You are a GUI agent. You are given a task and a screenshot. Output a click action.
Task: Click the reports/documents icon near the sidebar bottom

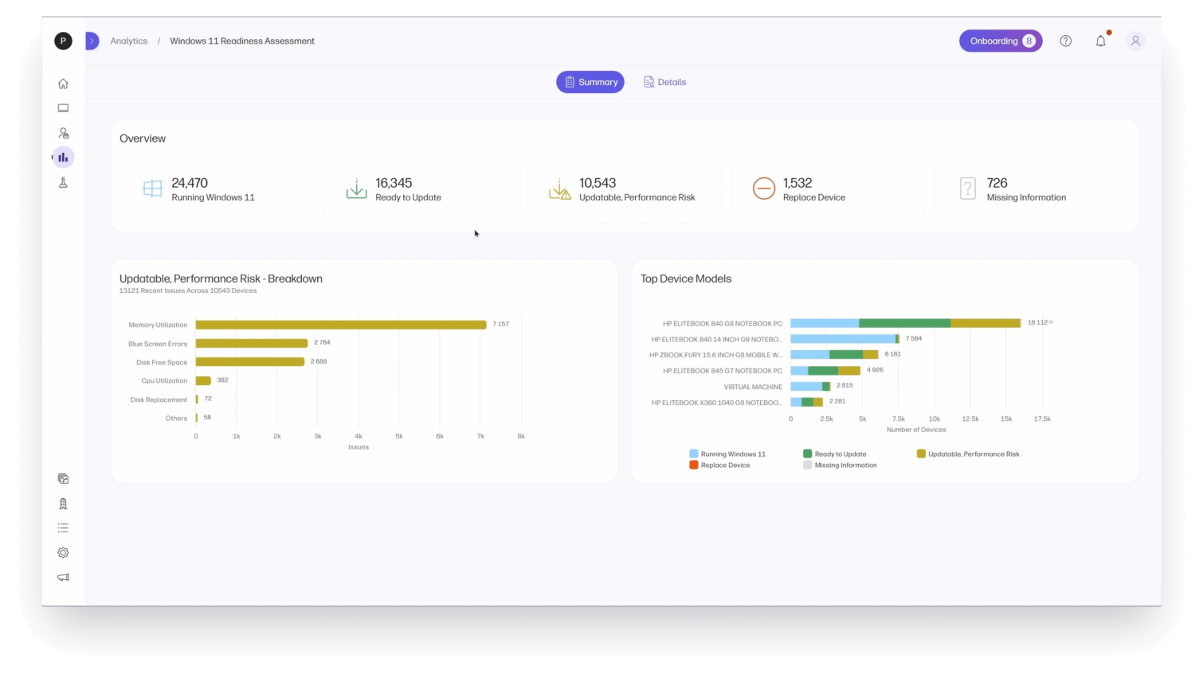63,478
